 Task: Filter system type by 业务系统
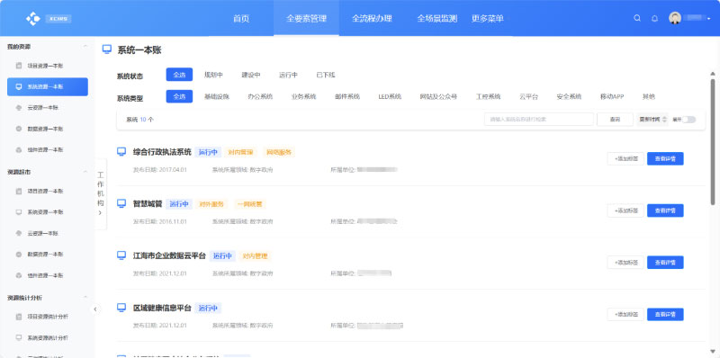point(304,96)
